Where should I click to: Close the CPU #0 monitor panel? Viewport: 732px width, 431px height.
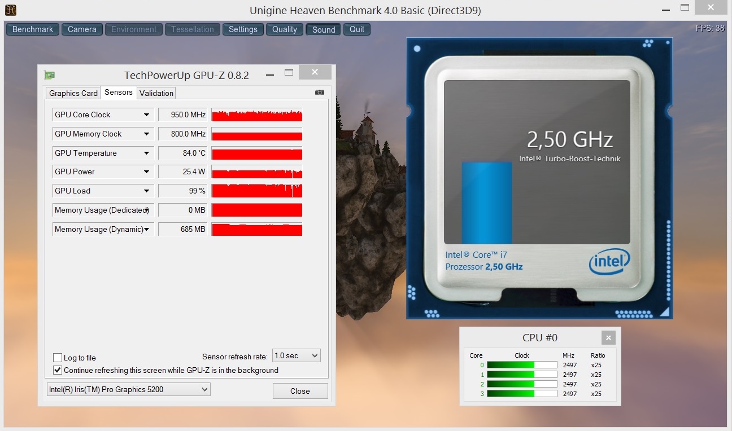[x=608, y=338]
